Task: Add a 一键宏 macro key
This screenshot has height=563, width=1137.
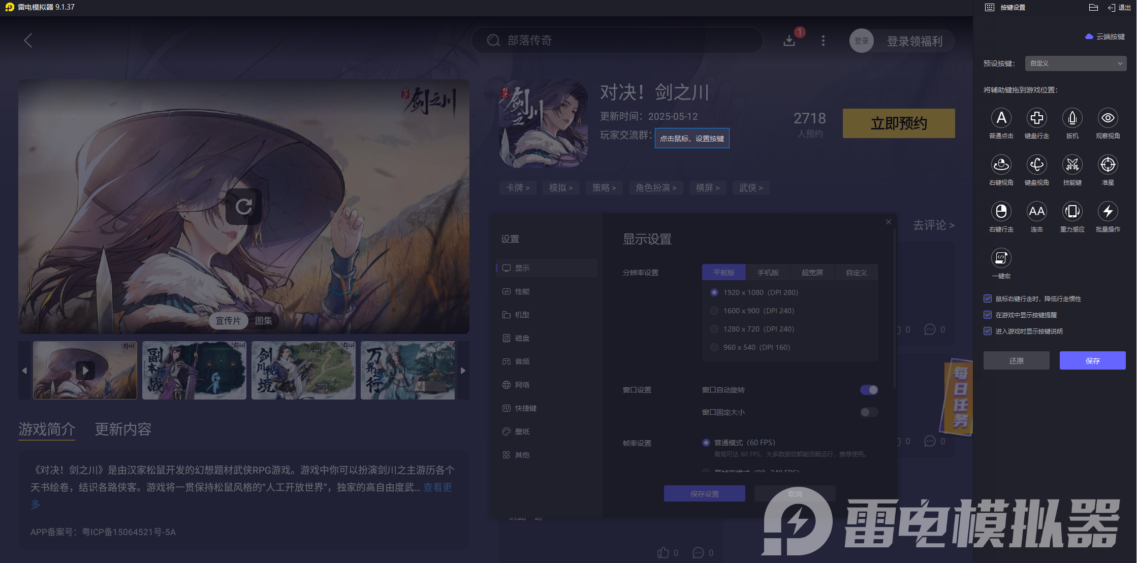Action: coord(1001,259)
